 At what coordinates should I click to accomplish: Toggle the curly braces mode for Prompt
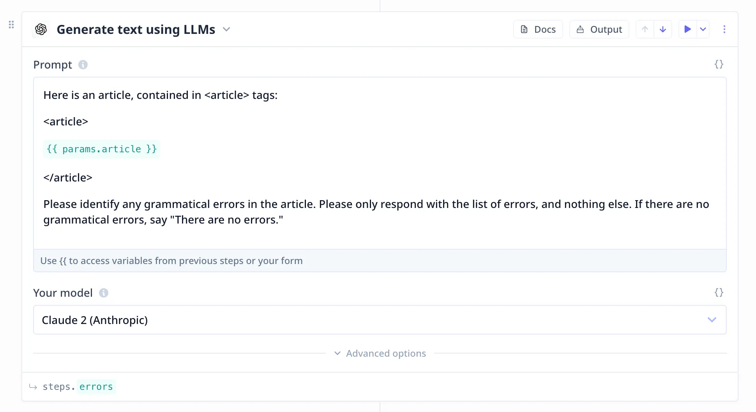(x=719, y=64)
